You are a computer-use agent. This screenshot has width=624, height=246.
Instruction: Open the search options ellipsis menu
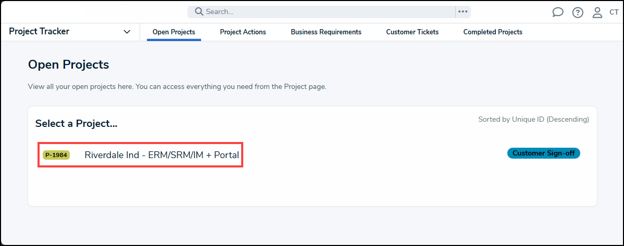click(463, 11)
